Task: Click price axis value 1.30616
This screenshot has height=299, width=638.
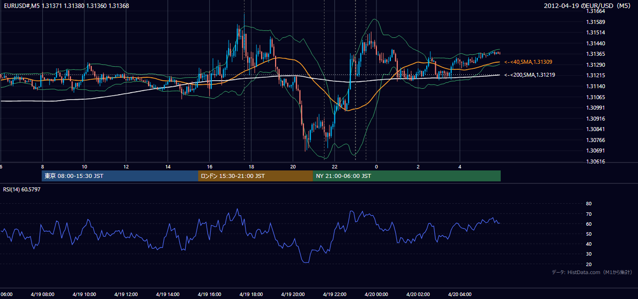Action: (596, 161)
